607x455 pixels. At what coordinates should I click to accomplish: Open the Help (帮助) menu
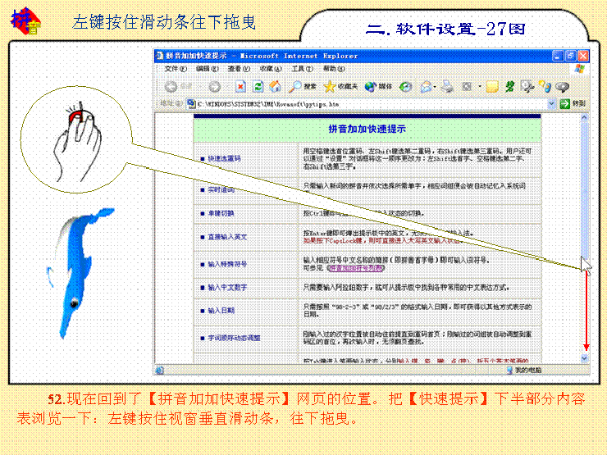[334, 69]
